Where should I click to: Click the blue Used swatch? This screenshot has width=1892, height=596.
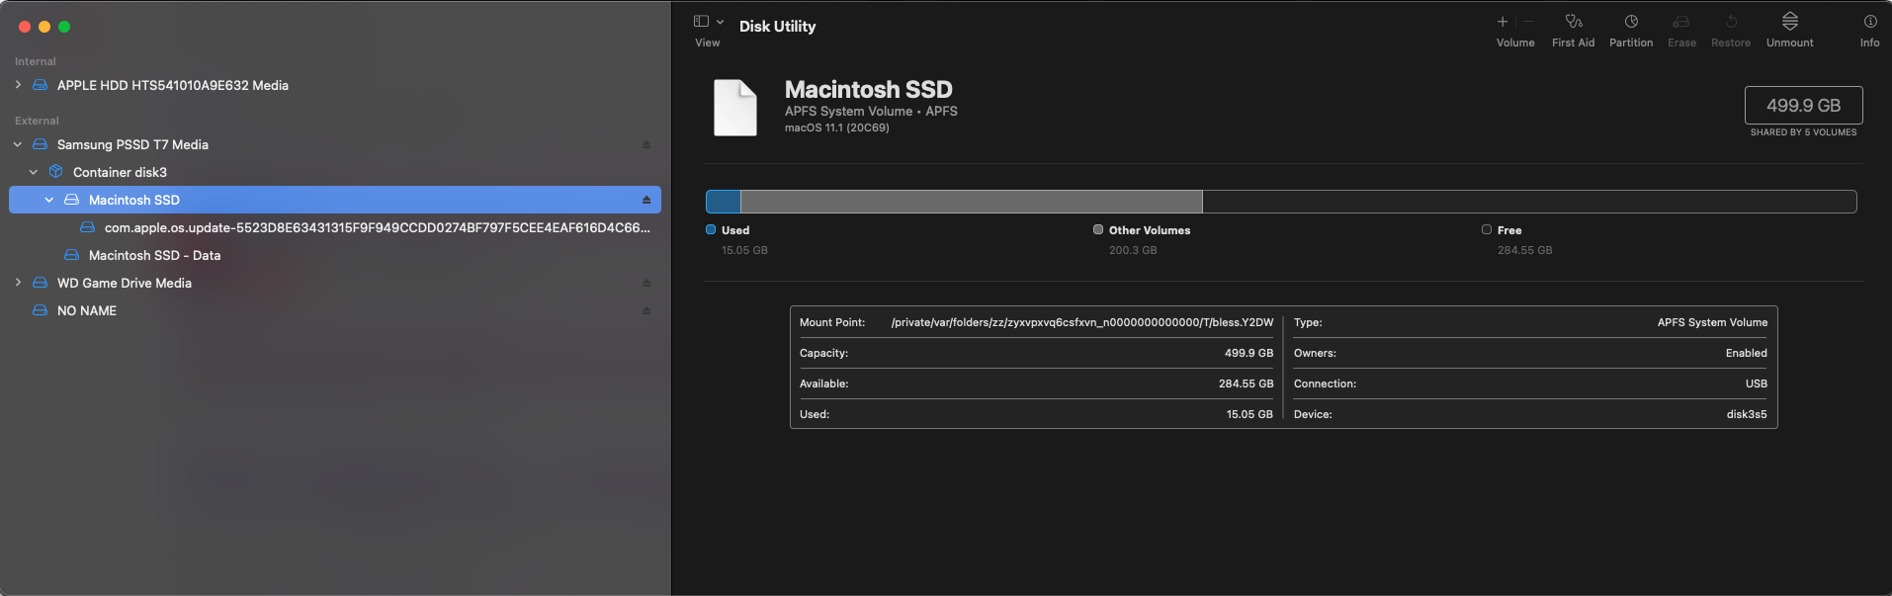[x=711, y=229]
